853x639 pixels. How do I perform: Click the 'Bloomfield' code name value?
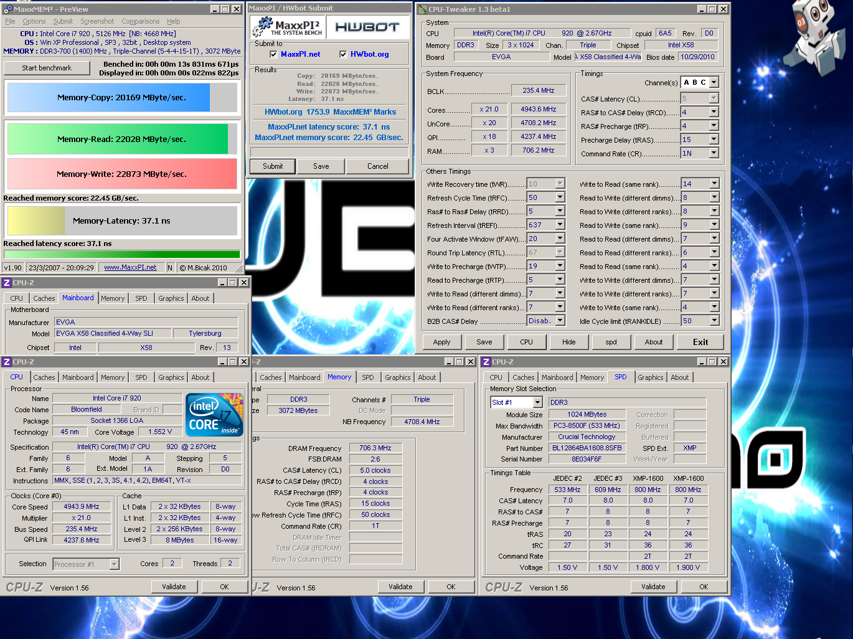click(87, 409)
